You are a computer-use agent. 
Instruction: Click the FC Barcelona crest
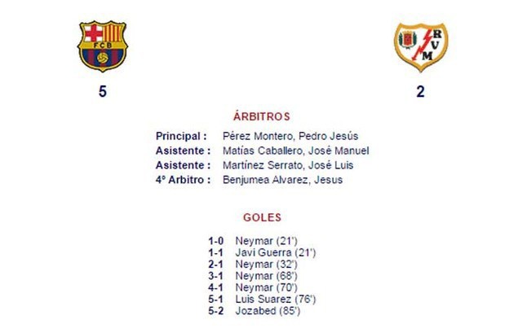(102, 46)
